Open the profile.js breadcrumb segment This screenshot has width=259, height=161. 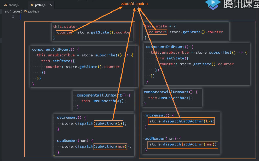pos(33,11)
